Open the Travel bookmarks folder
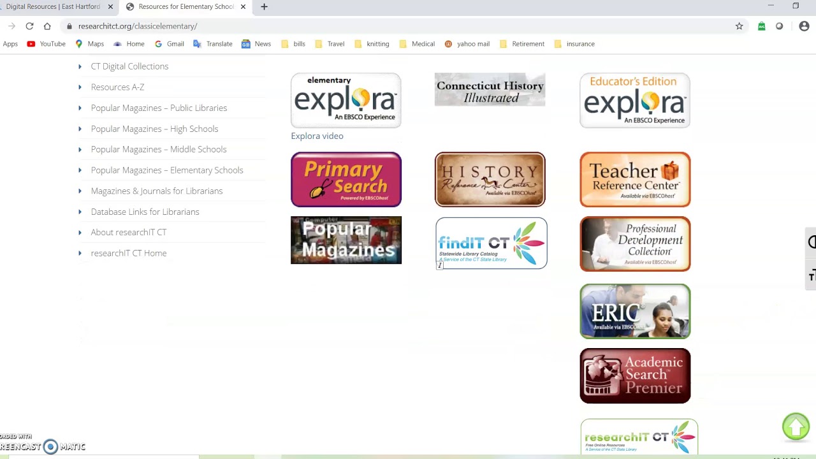 (x=330, y=44)
